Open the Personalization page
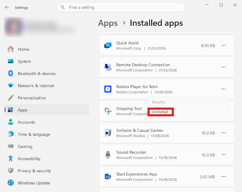This screenshot has height=192, width=242. point(47,98)
